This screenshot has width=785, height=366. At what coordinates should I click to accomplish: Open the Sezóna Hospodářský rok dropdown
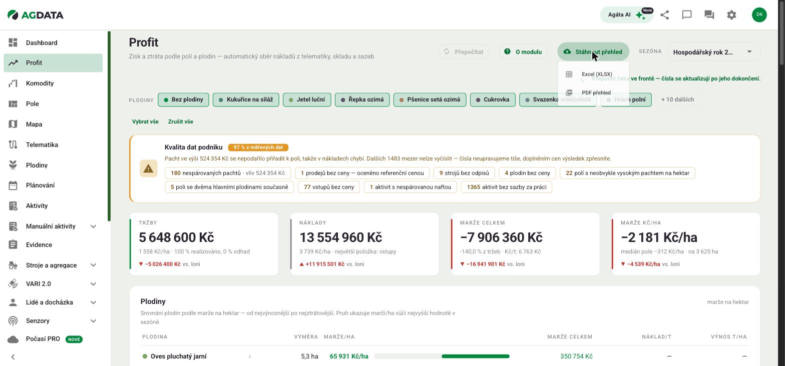pos(714,52)
